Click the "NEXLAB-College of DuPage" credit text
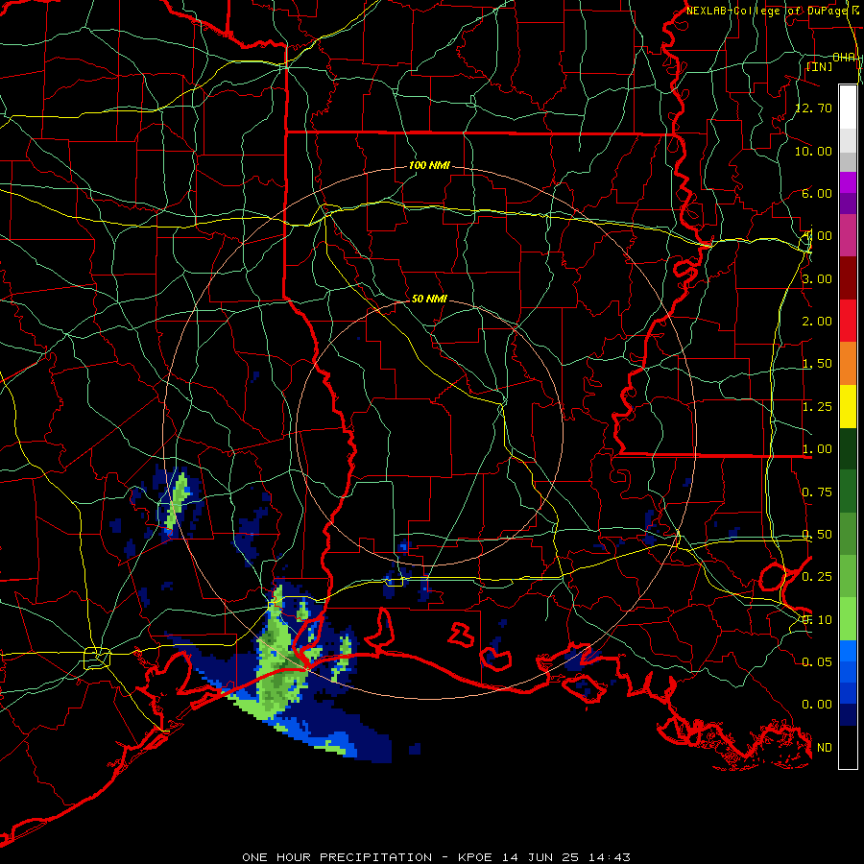 [766, 11]
